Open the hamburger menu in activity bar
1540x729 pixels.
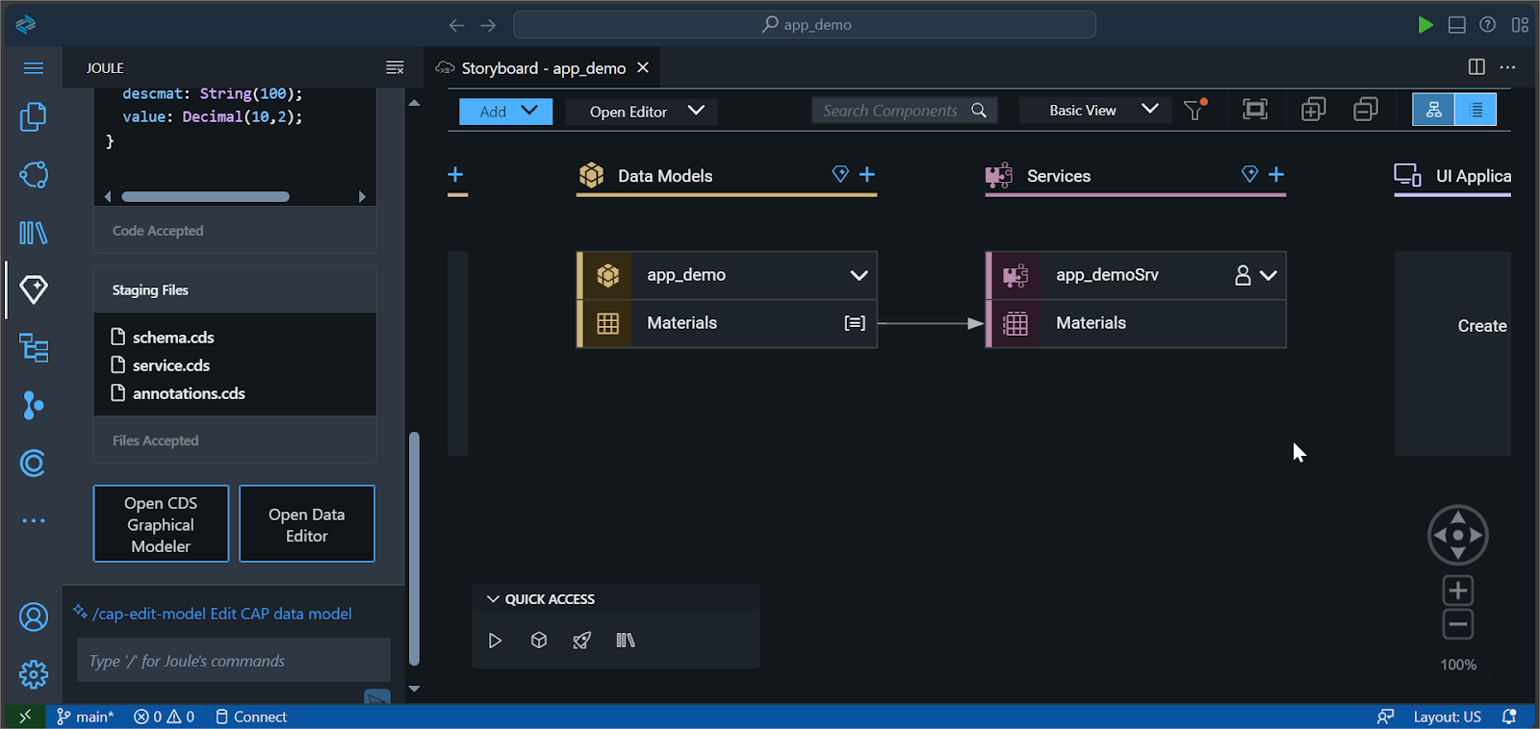pos(34,68)
